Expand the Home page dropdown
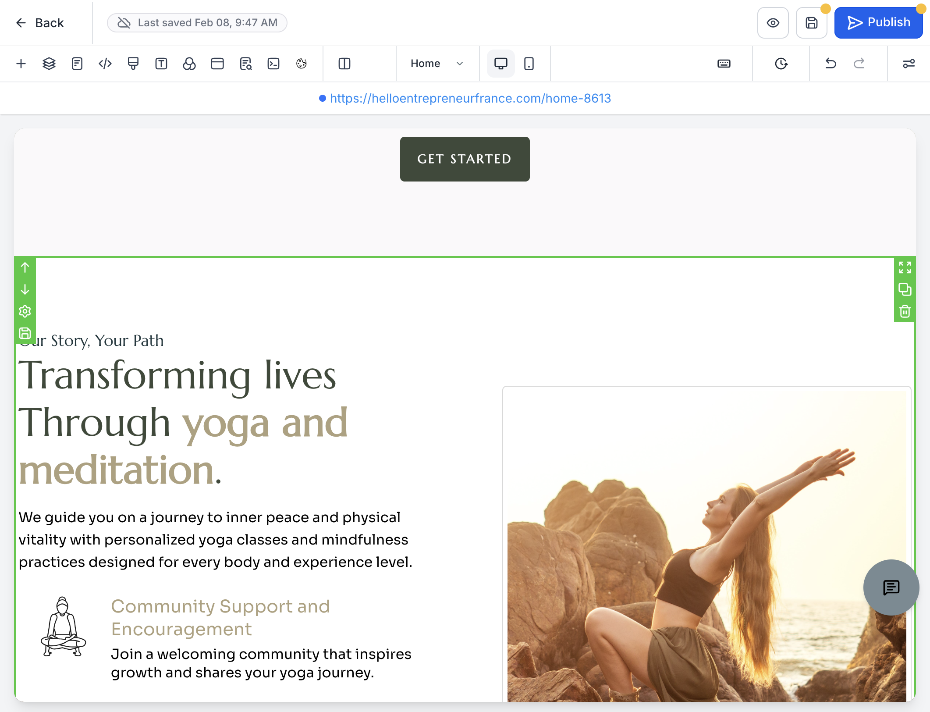Image resolution: width=930 pixels, height=712 pixels. 437,64
